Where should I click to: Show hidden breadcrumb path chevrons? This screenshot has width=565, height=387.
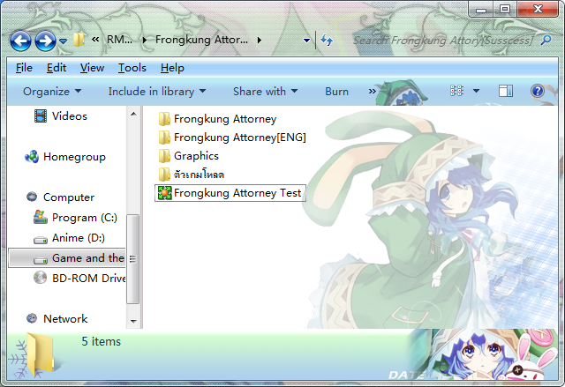pos(95,39)
